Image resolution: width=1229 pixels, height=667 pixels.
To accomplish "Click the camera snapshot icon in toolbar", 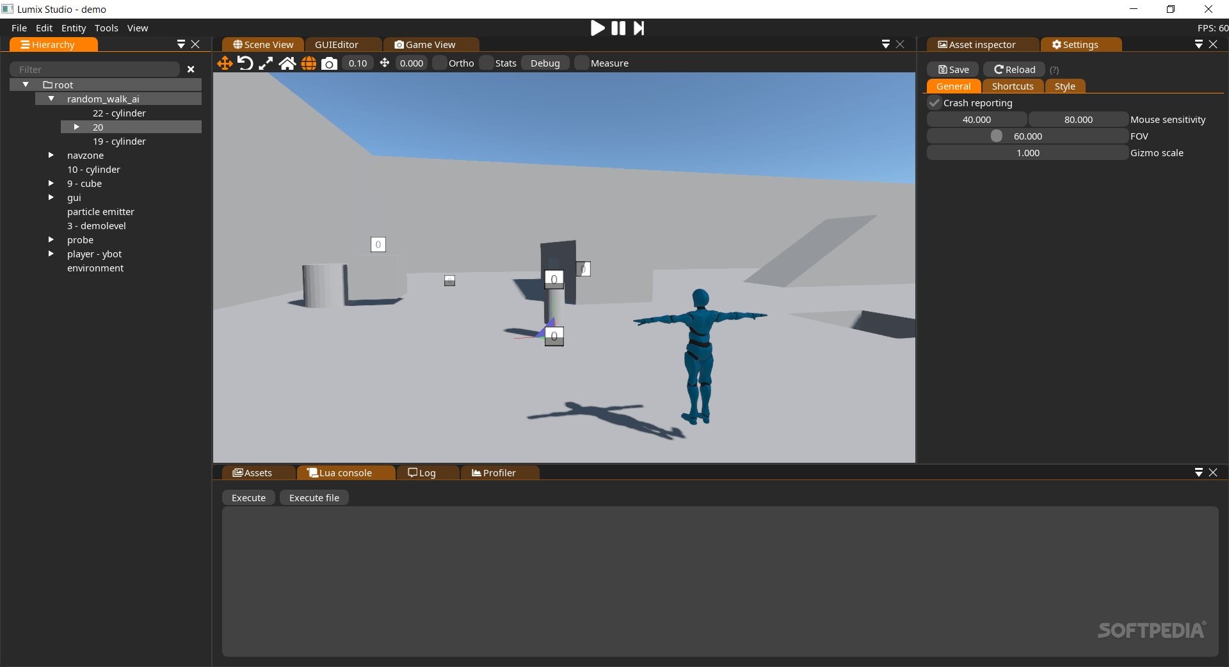I will tap(329, 63).
